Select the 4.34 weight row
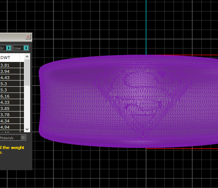The image size is (218, 188). 12,121
